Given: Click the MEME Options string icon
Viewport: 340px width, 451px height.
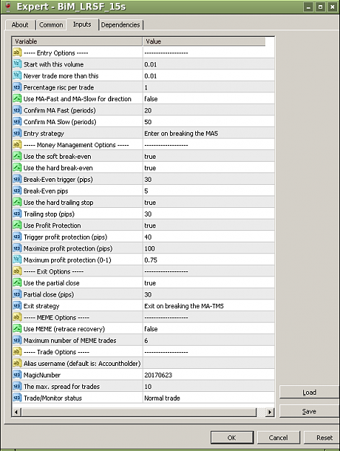Looking at the screenshot, I should tap(17, 318).
